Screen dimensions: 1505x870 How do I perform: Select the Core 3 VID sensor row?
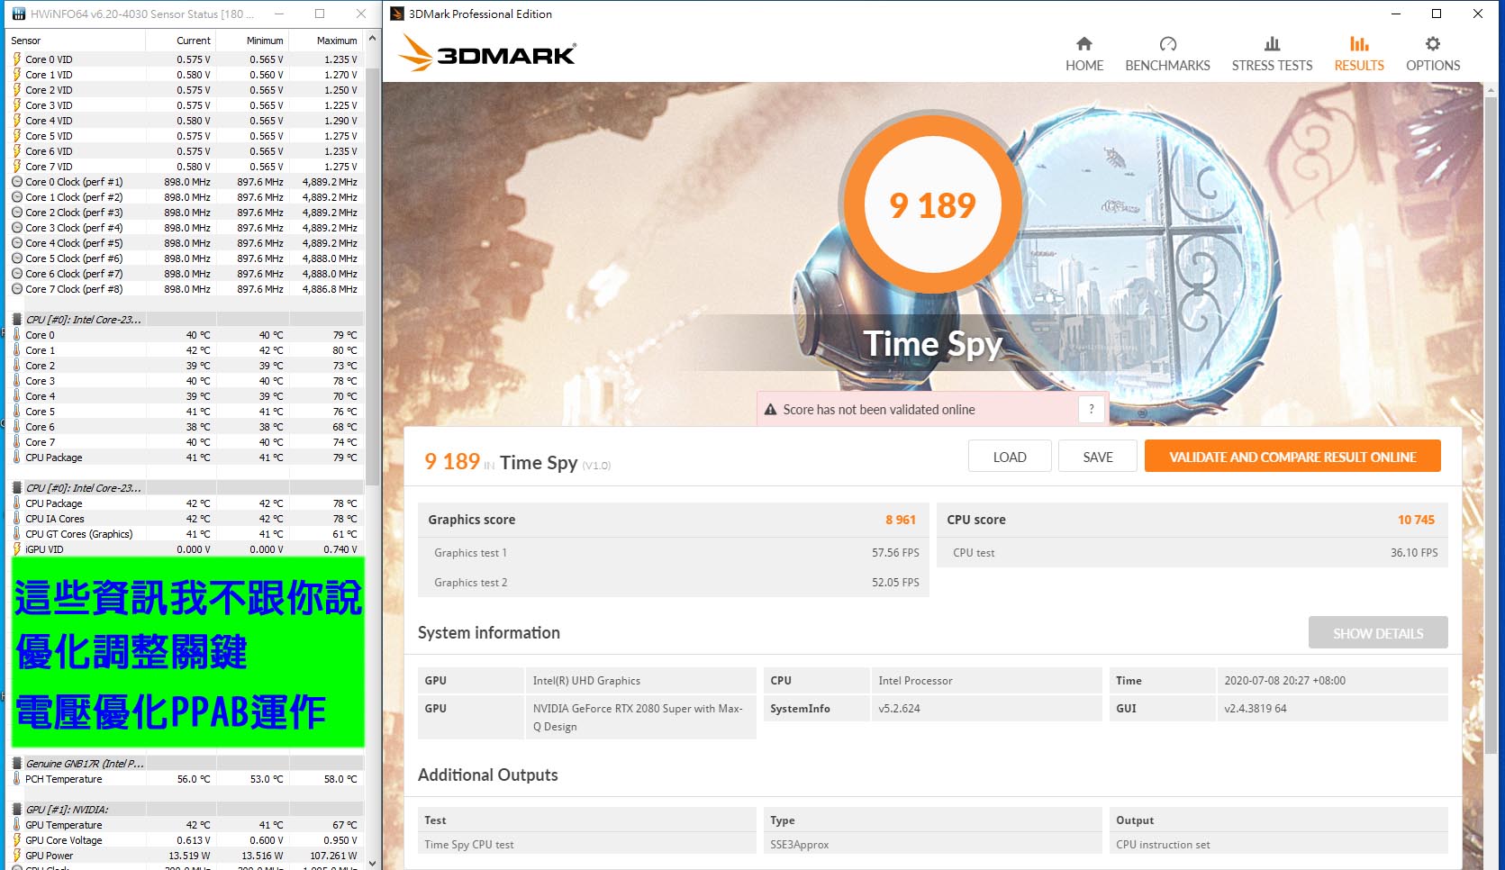[x=186, y=105]
